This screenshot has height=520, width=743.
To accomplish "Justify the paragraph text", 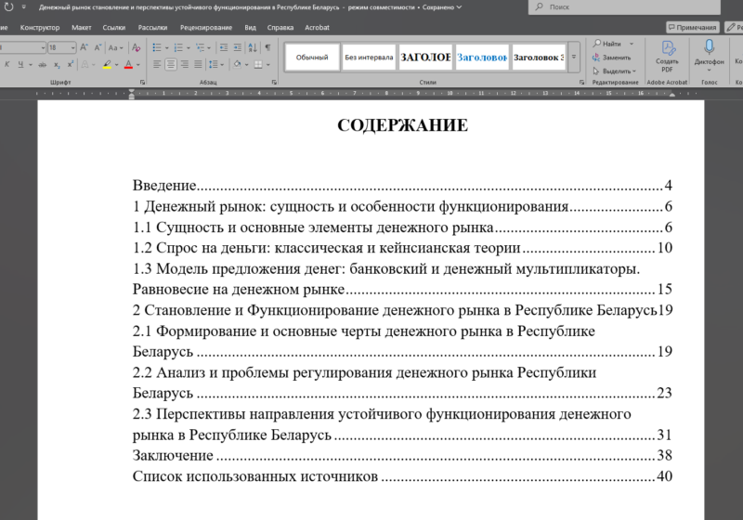I will (198, 64).
